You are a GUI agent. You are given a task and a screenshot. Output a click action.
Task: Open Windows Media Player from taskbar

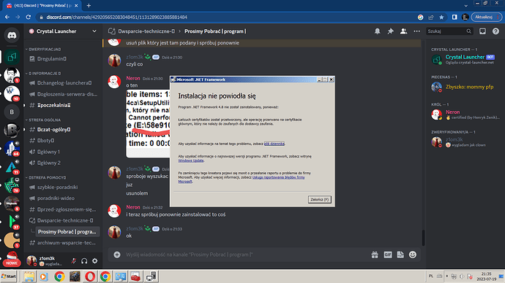click(44, 276)
